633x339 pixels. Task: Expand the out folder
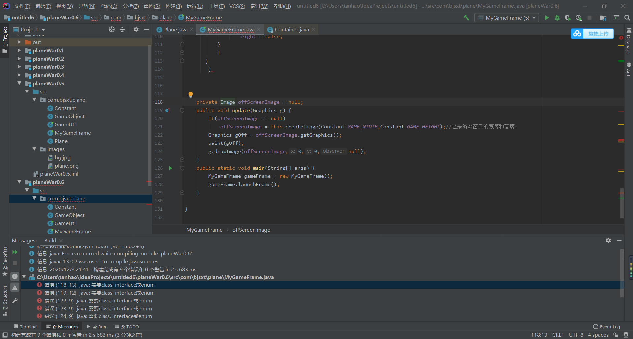point(19,42)
